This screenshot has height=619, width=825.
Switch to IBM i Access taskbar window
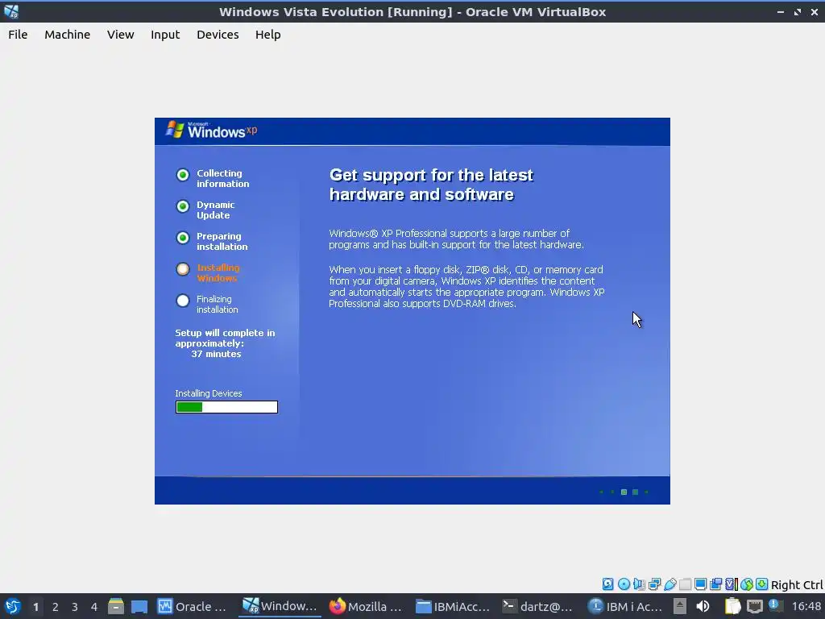coord(624,606)
